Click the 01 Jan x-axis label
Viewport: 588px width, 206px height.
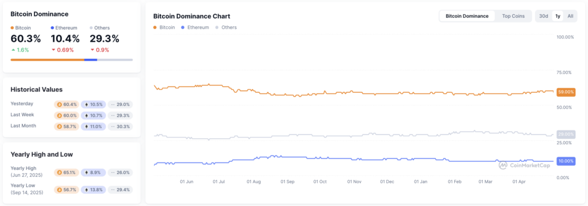420,182
